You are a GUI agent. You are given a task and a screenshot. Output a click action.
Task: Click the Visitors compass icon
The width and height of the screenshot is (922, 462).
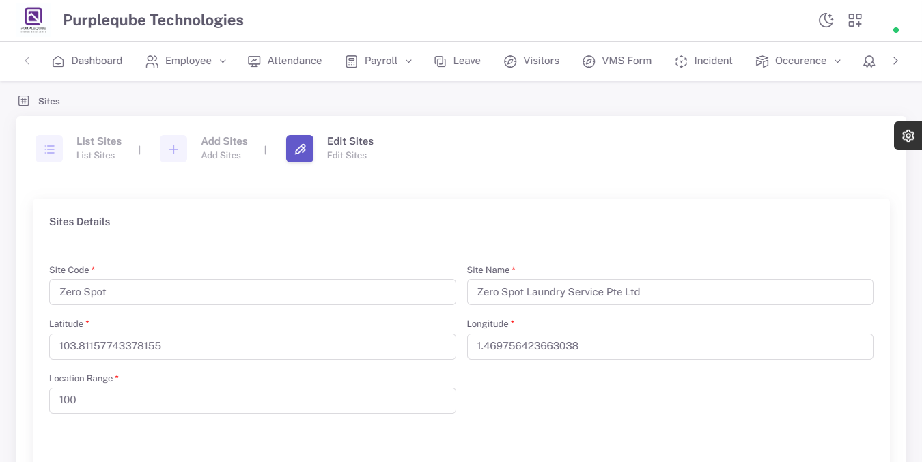click(x=510, y=61)
